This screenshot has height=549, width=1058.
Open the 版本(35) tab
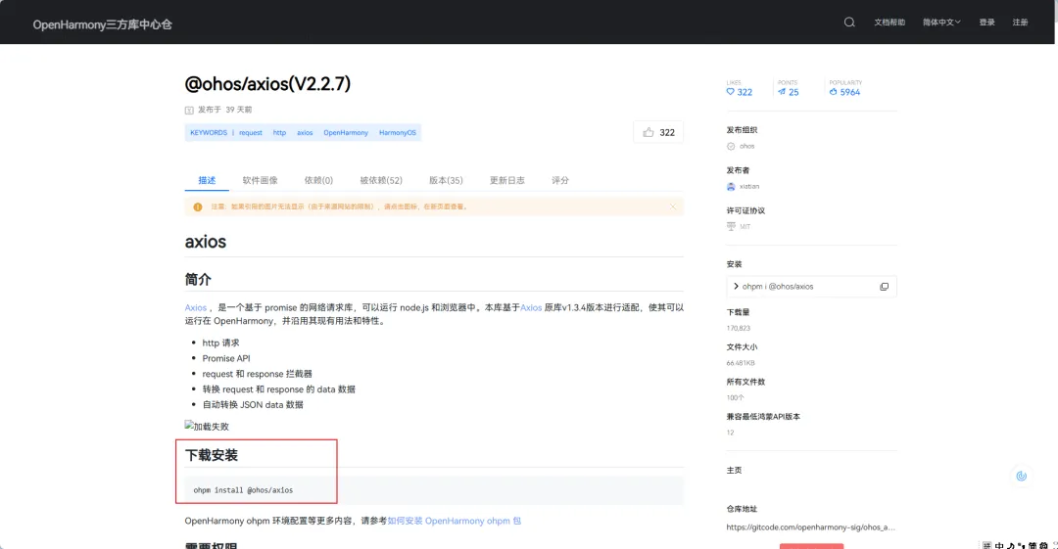coord(446,180)
